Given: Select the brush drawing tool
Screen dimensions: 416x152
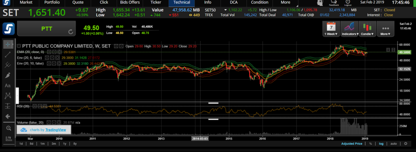Looking at the screenshot, I should click(8, 75).
